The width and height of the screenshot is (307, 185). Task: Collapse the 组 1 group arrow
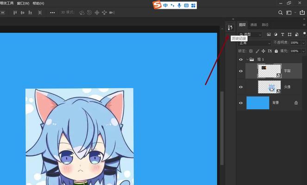click(x=247, y=59)
